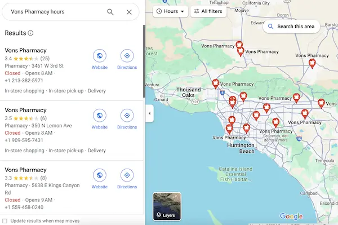Click the search magnifier icon in search box
The image size is (338, 225).
tap(110, 12)
